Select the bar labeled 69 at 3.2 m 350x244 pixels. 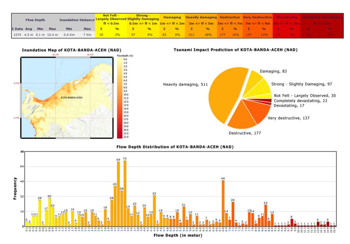[118, 194]
